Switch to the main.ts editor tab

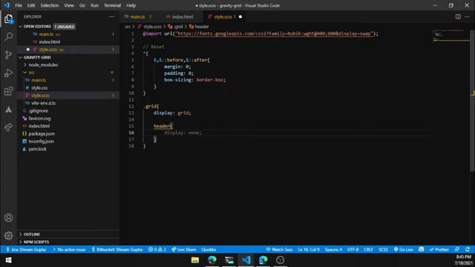[138, 16]
